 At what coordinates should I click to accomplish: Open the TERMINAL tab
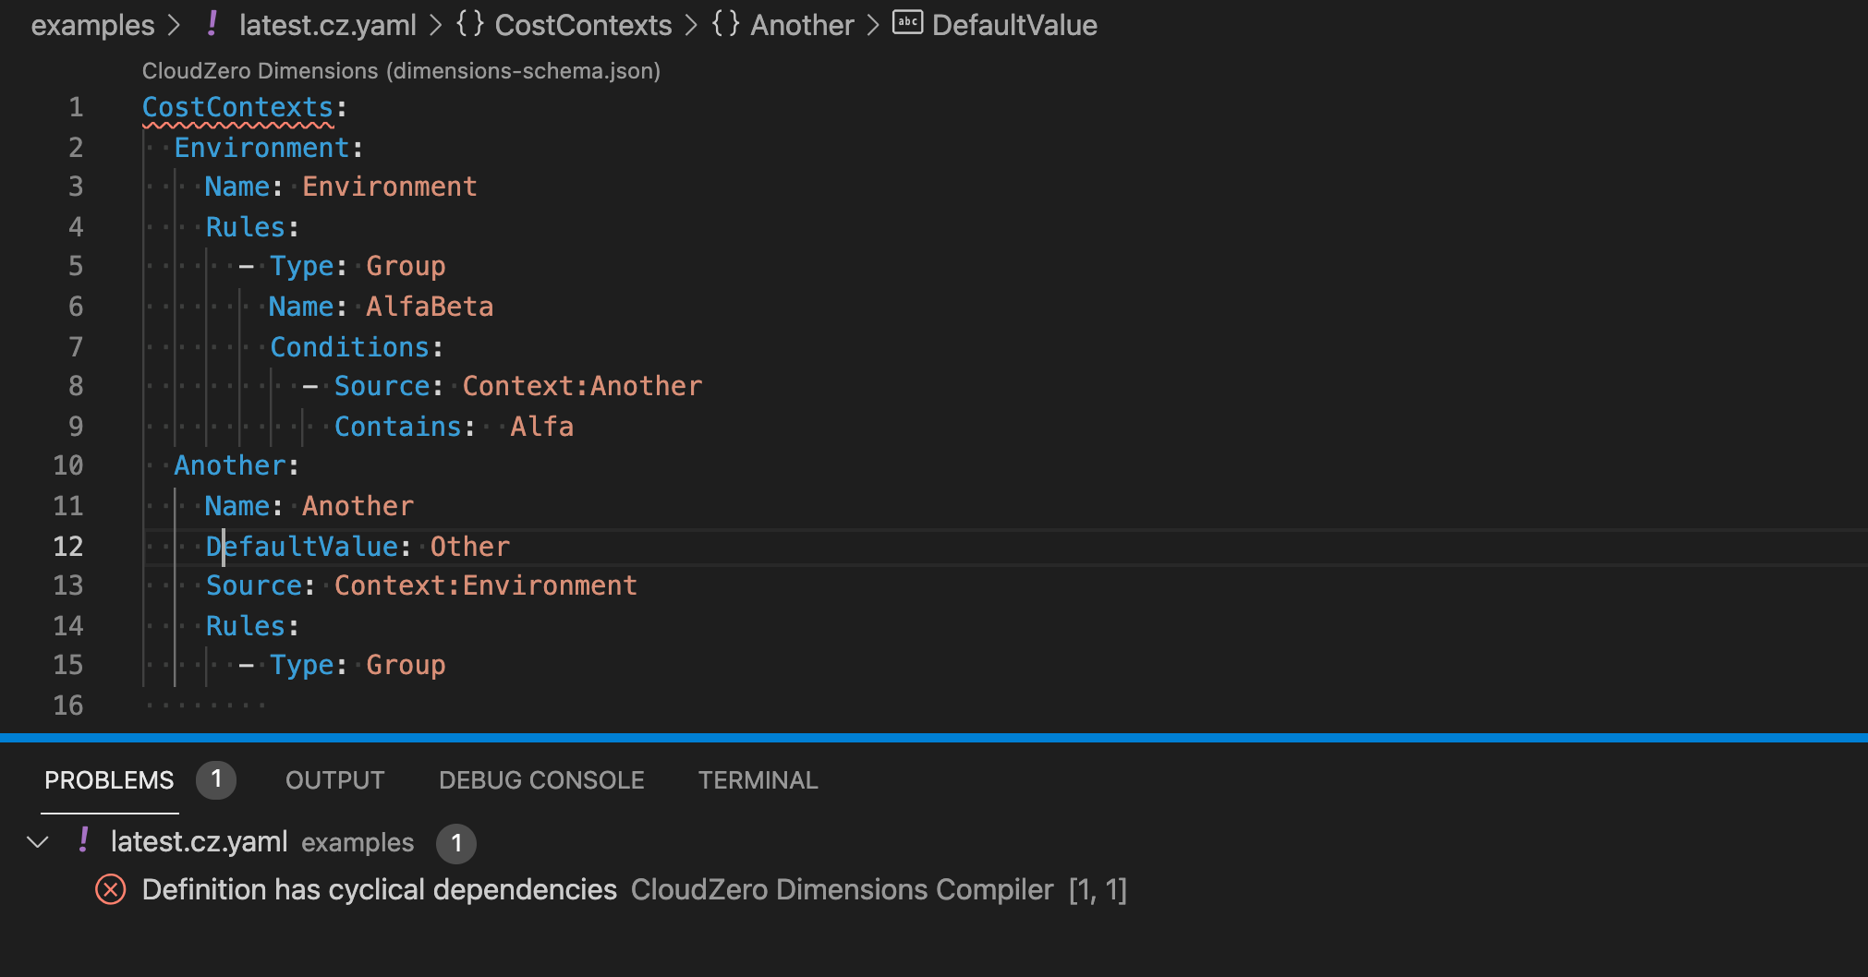click(x=758, y=780)
